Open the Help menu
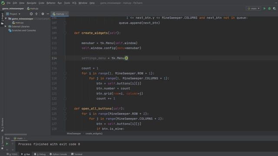Screen dimensions: 278x156 point(92,3)
